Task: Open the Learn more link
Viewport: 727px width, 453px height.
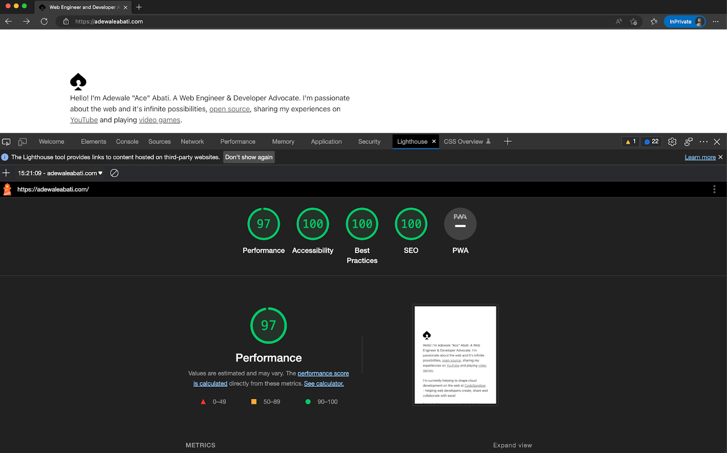Action: click(700, 157)
